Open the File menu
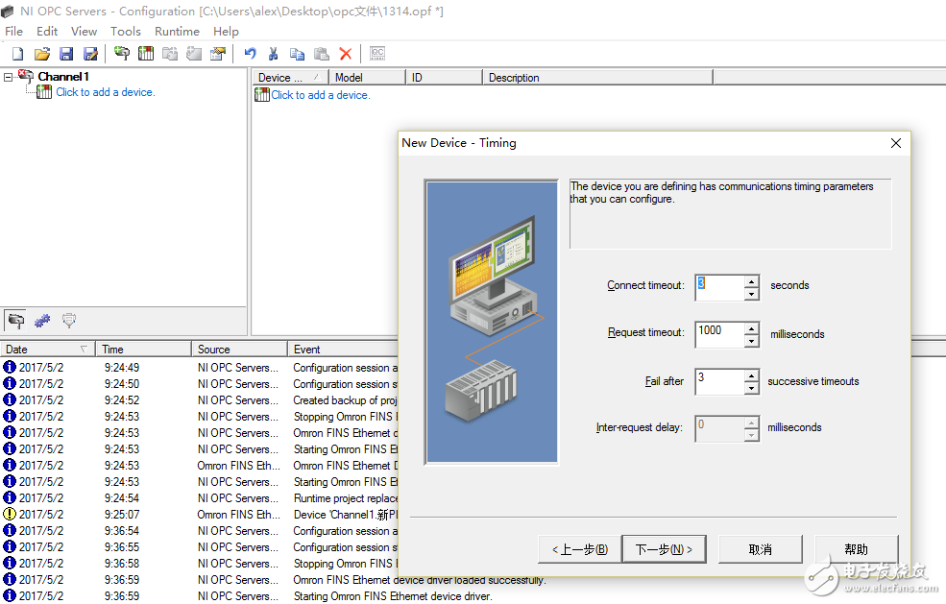Image resolution: width=946 pixels, height=604 pixels. pyautogui.click(x=13, y=32)
